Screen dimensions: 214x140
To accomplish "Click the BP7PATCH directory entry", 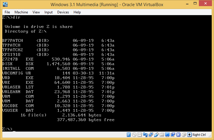I will pos(58,40).
